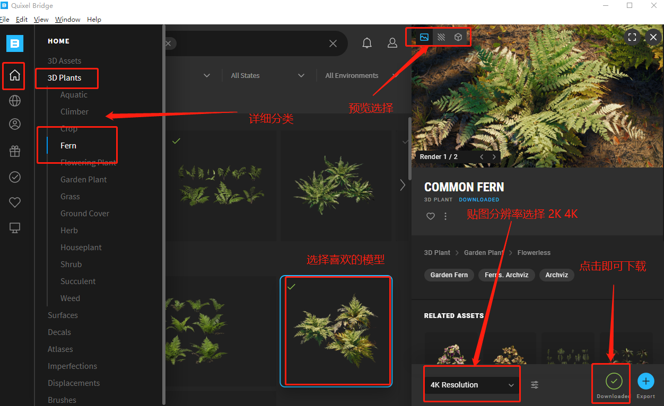The height and width of the screenshot is (406, 664).
Task: Open the Free gift icon in sidebar
Action: tap(15, 152)
